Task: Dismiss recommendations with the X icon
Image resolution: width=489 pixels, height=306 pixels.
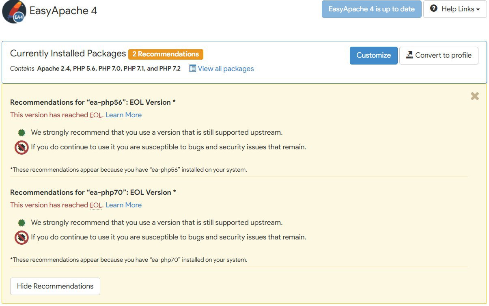Action: pos(475,96)
